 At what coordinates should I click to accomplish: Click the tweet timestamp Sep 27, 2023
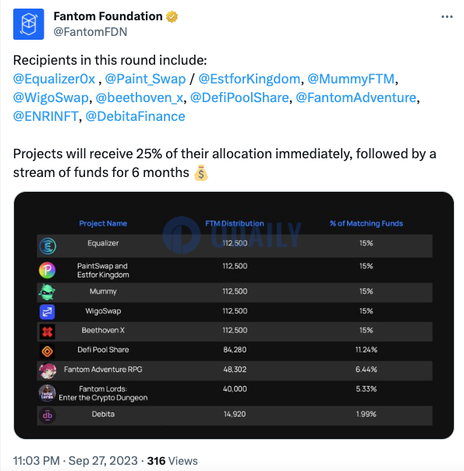[x=103, y=461]
